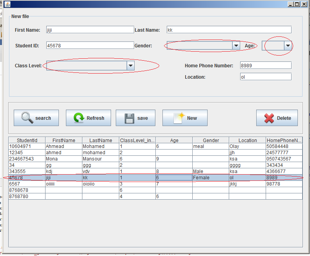The height and width of the screenshot is (256, 310).
Task: Select the Home Phone Number field
Action: tap(266, 65)
